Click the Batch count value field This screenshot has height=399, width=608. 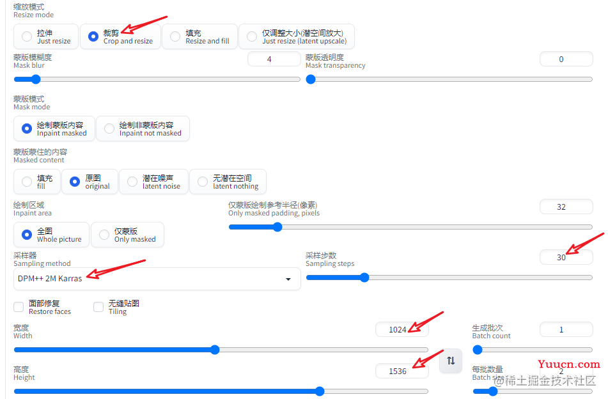(566, 329)
